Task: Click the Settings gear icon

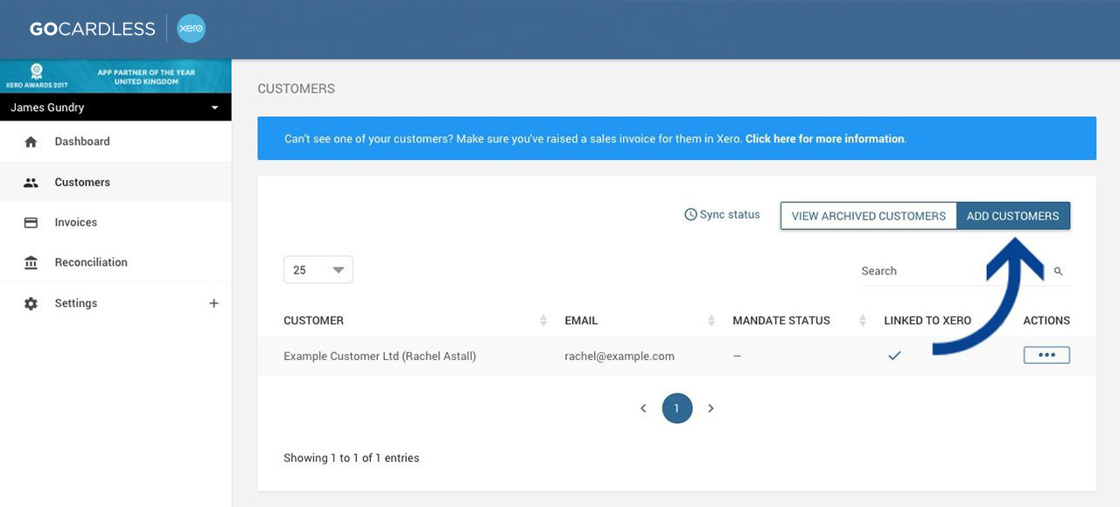Action: point(31,303)
